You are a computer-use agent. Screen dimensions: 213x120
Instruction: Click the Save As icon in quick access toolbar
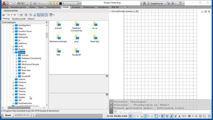23,3
